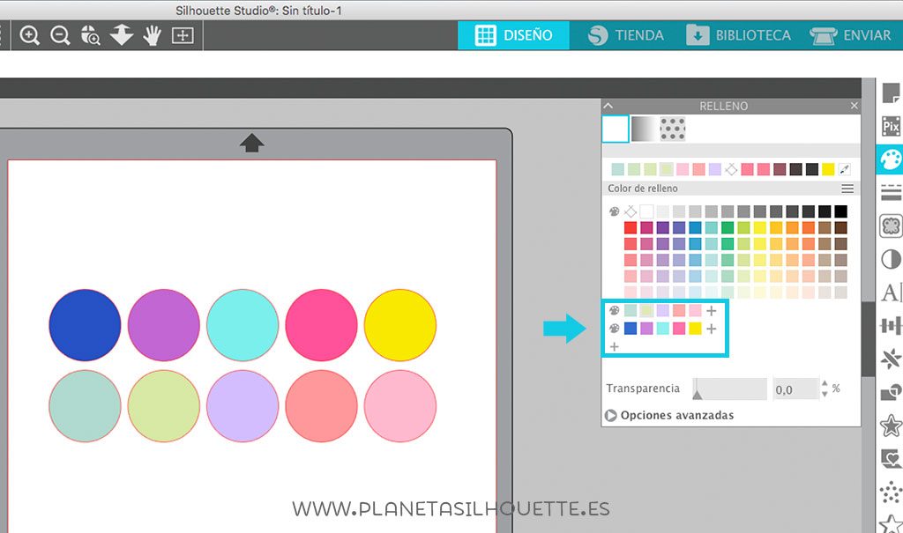Select the yellow circle on canvas
903x533 pixels.
(x=400, y=325)
